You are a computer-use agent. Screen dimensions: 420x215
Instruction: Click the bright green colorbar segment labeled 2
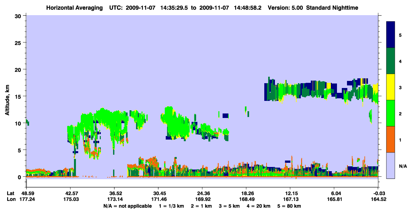click(x=391, y=113)
